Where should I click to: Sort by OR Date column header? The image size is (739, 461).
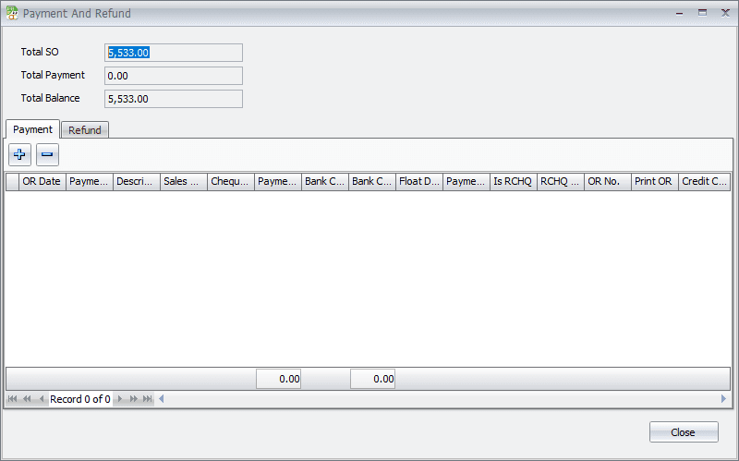42,181
